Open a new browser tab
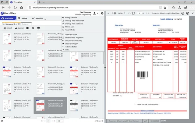Image resolution: width=195 pixels, height=123 pixels. tap(39, 2)
